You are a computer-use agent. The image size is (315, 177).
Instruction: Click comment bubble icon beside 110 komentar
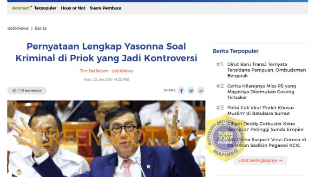tap(14, 91)
